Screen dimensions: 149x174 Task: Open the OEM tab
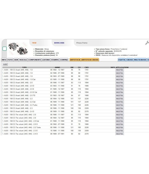pos(16,60)
